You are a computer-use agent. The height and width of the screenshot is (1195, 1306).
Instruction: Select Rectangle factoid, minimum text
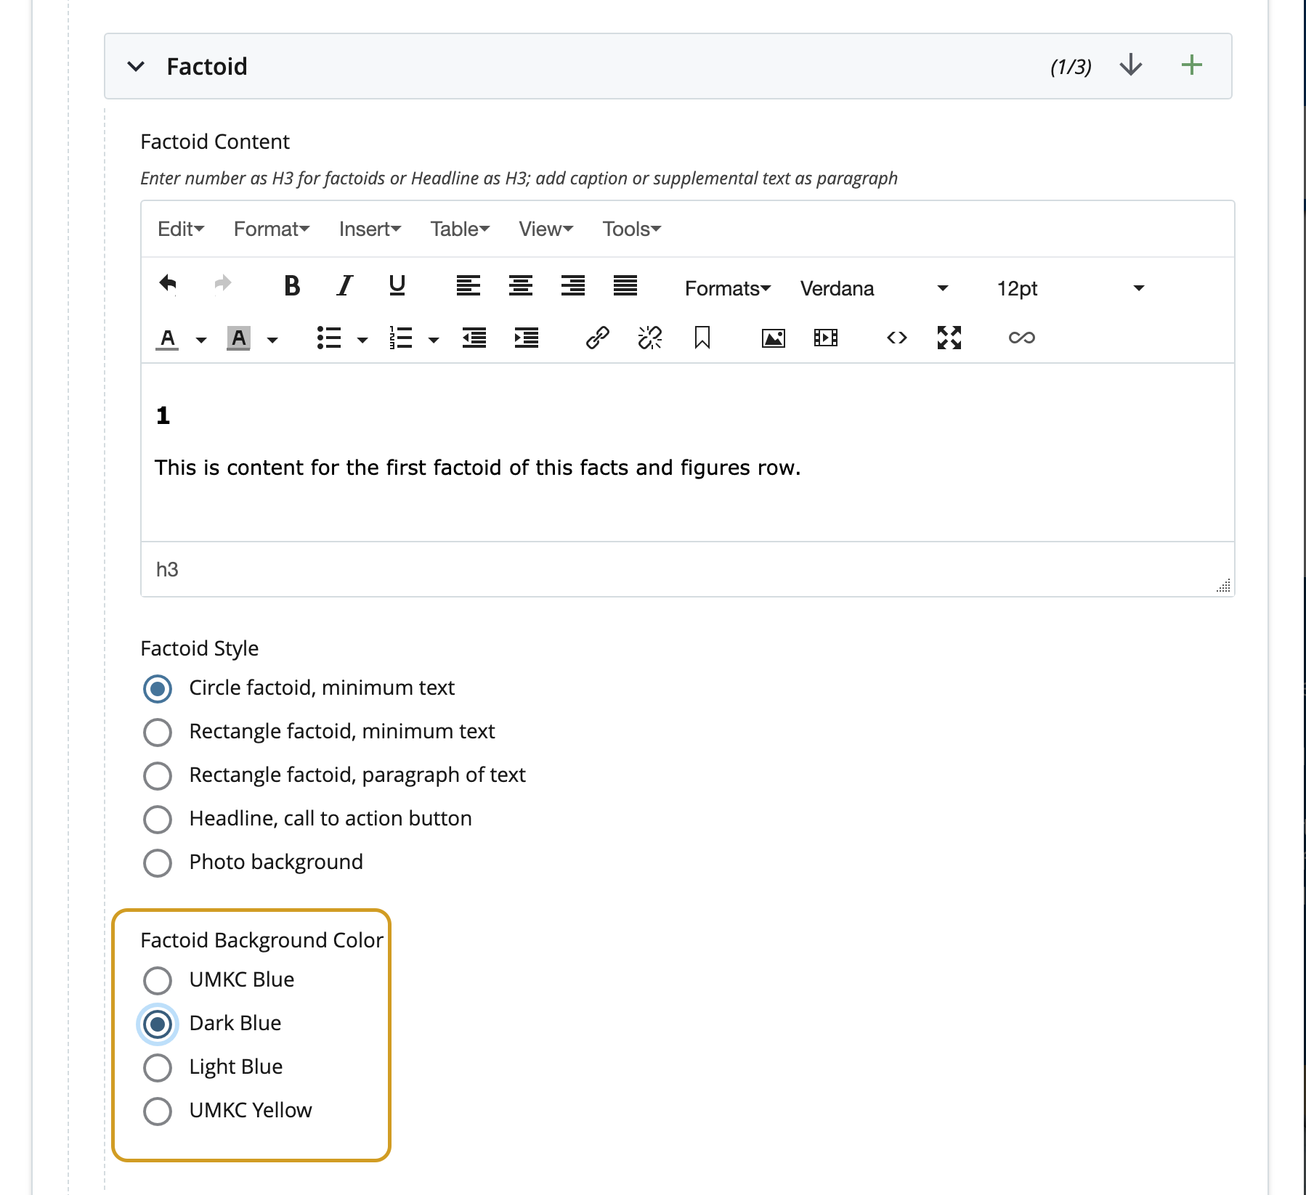158,733
